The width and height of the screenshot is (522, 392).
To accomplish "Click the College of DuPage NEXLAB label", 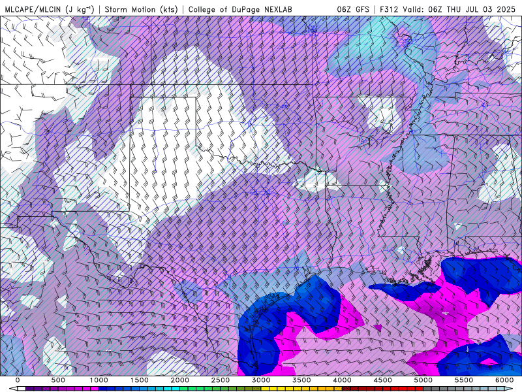I will (x=240, y=9).
